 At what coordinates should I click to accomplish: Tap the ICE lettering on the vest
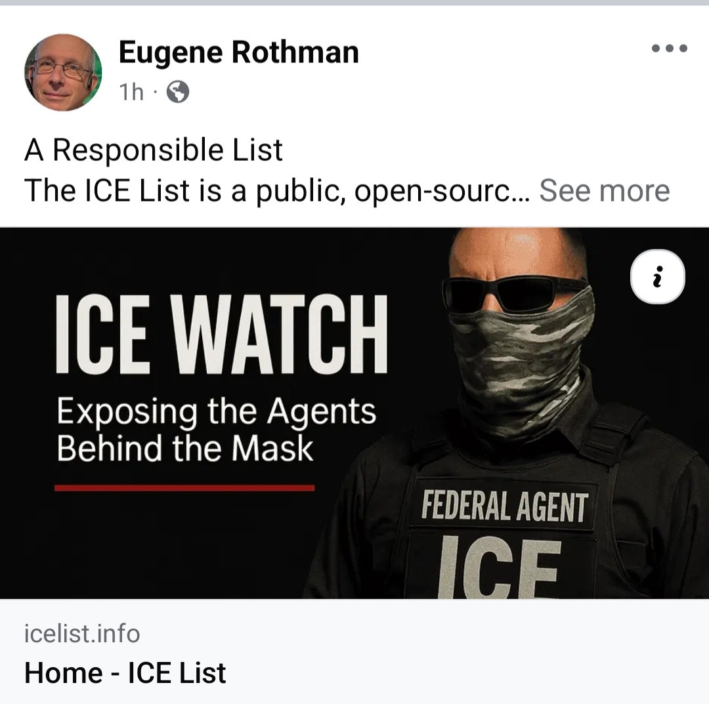(x=500, y=567)
